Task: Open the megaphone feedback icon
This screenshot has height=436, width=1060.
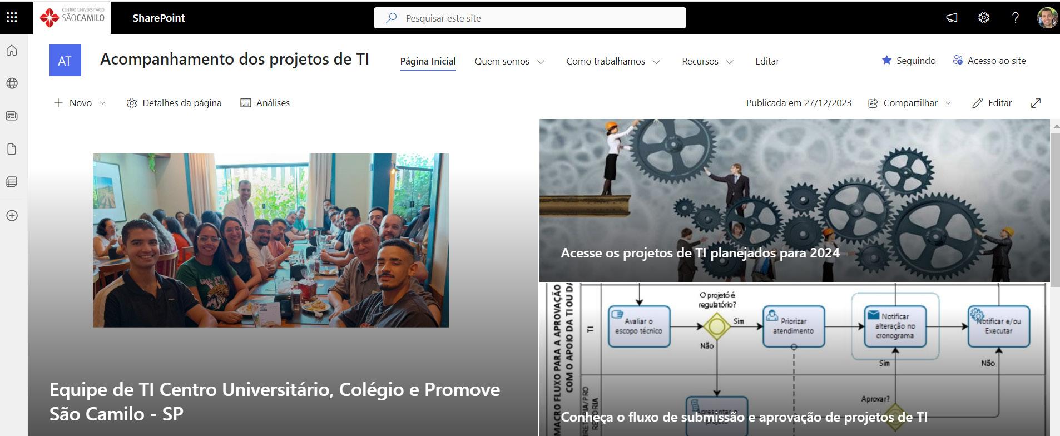Action: click(952, 18)
